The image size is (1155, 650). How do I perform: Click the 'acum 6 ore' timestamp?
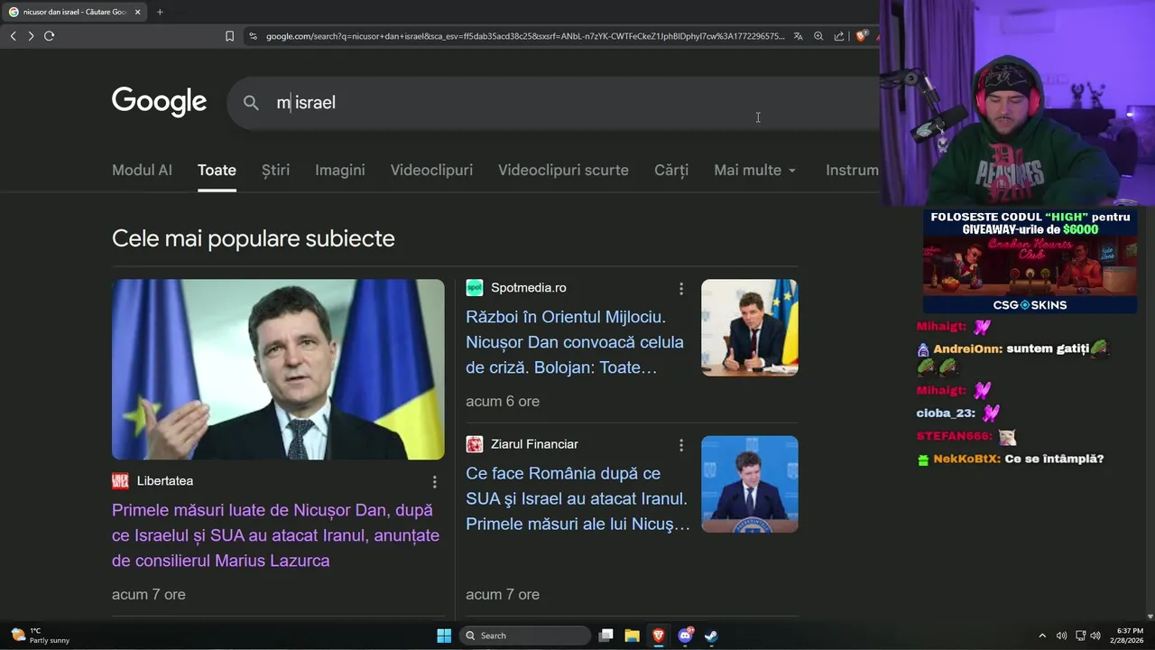point(503,401)
